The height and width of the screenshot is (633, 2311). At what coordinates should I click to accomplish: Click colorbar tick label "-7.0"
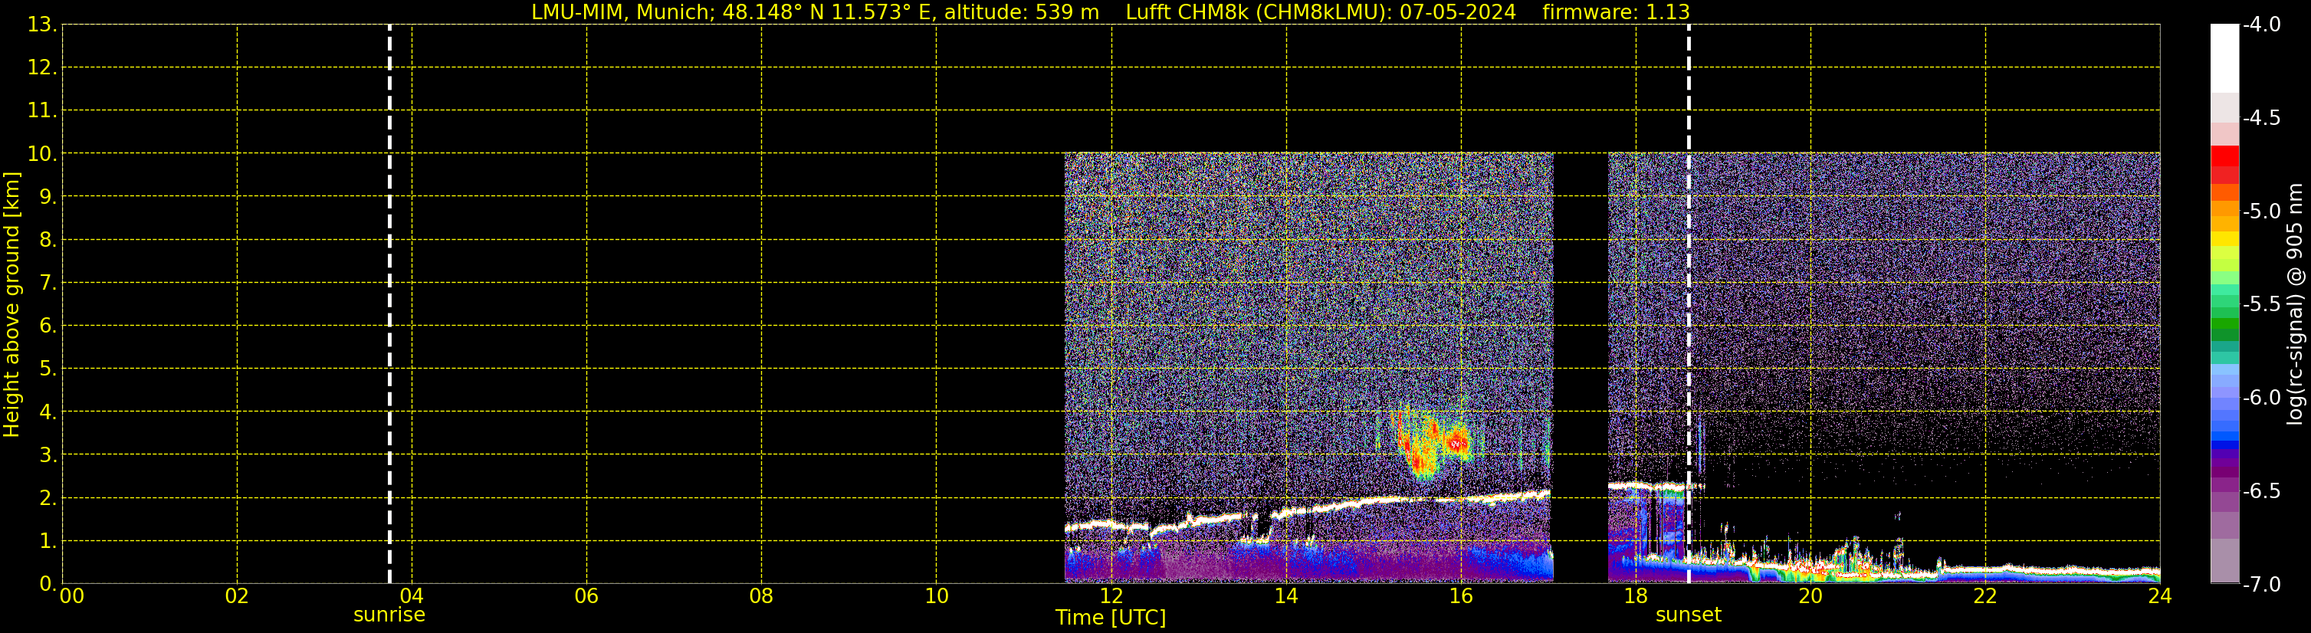click(x=2262, y=584)
